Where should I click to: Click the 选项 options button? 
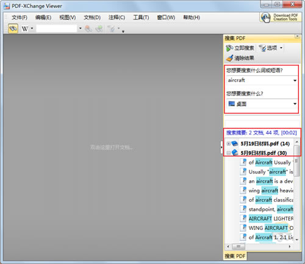[x=268, y=48]
